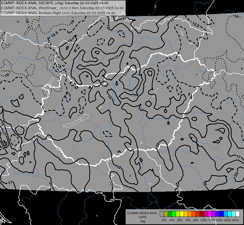Click the 100 value on CAPE scale

pos(164,220)
